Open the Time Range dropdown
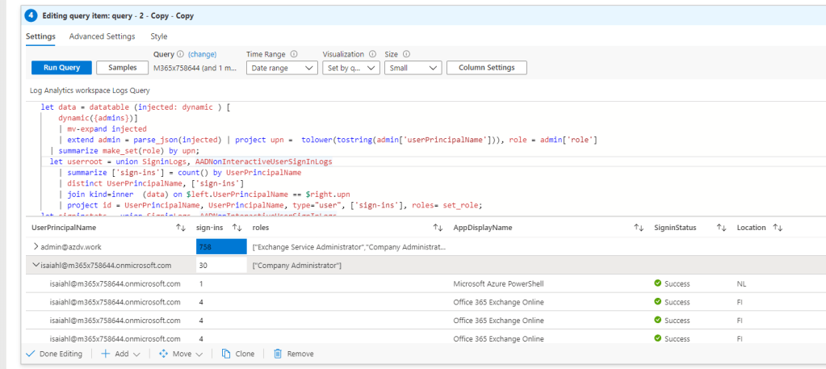Viewport: 826px width, 369px height. click(x=282, y=68)
